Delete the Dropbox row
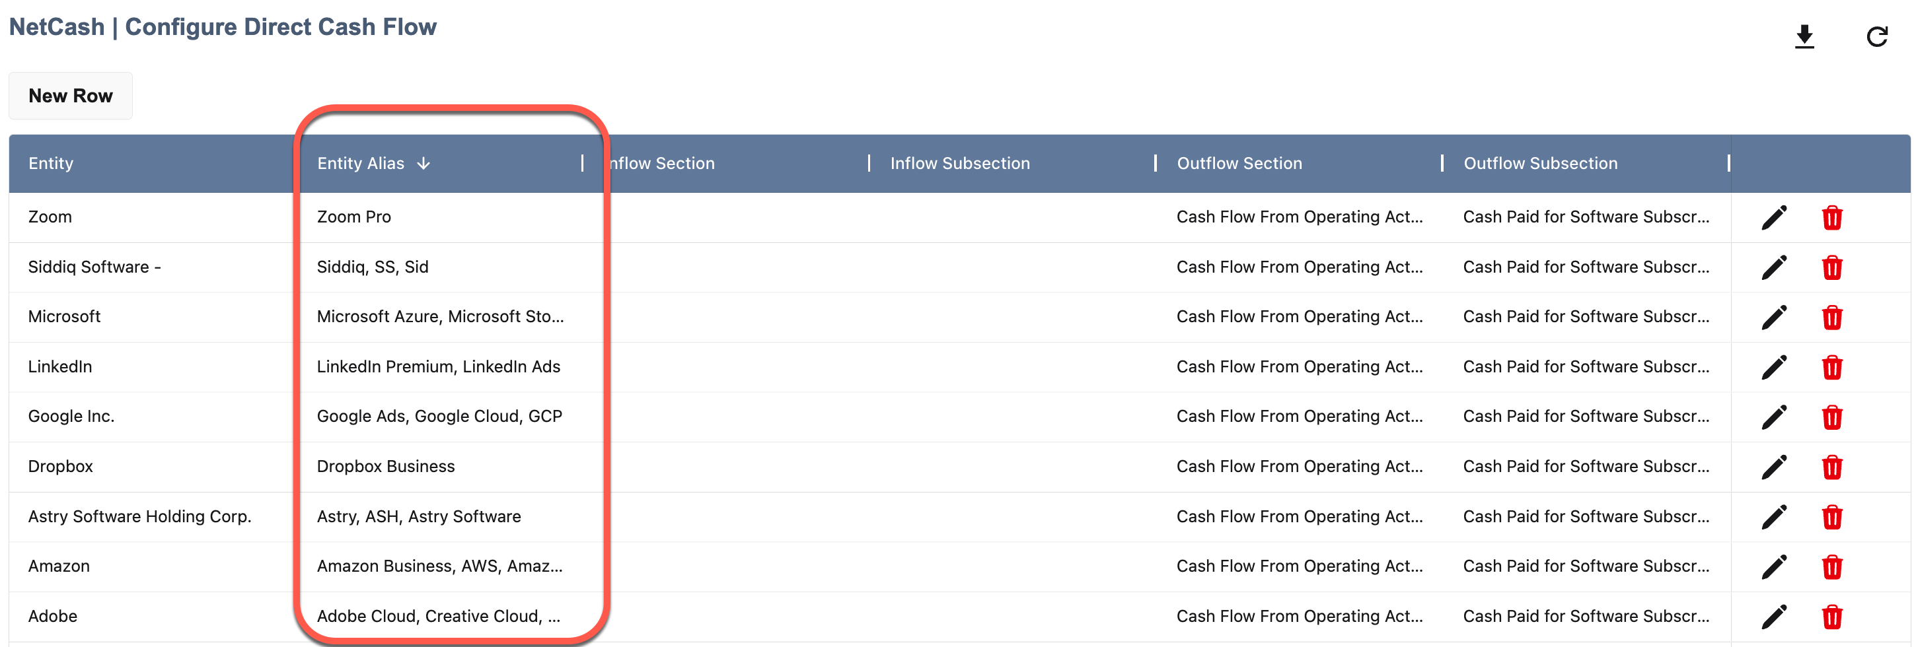Viewport: 1916px width, 647px height. point(1832,467)
